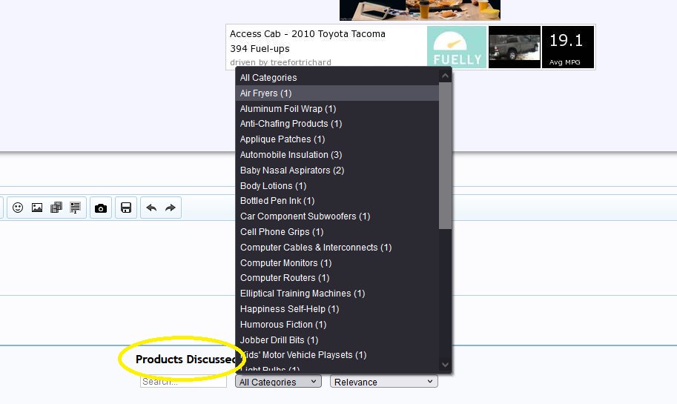This screenshot has width=677, height=404.
Task: Select Happiness Self-Help (1) category
Action: coord(337,309)
